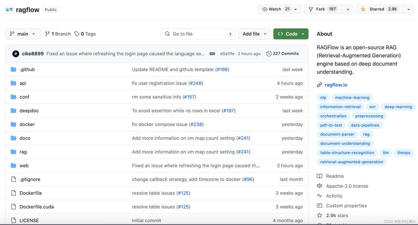Click the Custom properties icon
The height and width of the screenshot is (225, 418).
(319, 206)
